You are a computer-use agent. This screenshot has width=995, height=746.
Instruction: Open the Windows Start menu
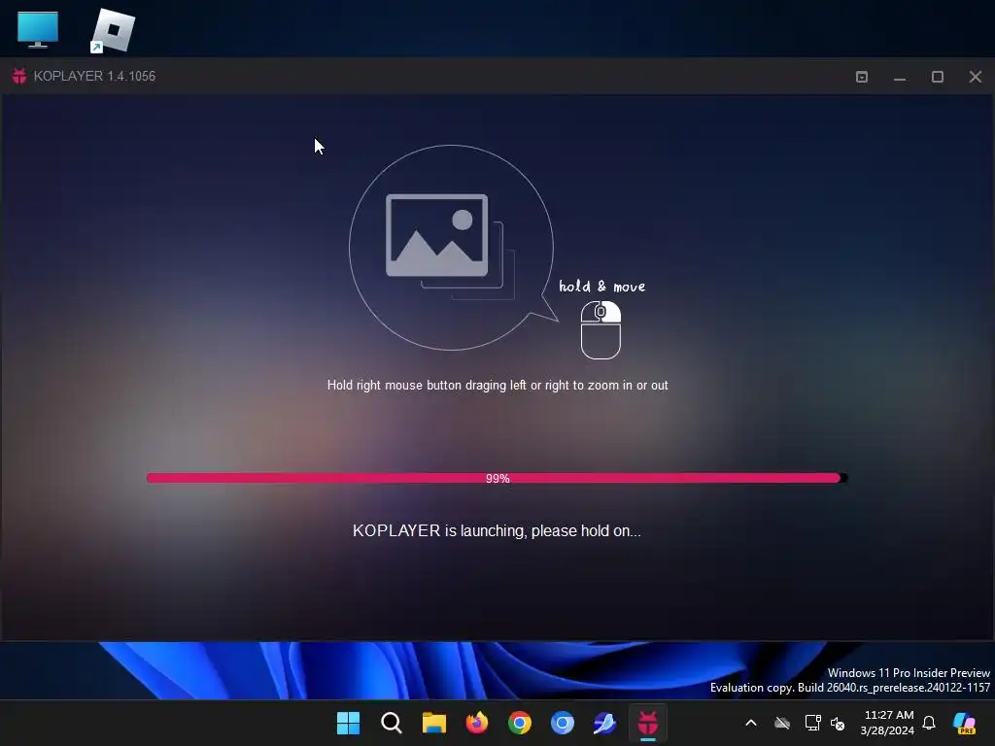coord(349,723)
